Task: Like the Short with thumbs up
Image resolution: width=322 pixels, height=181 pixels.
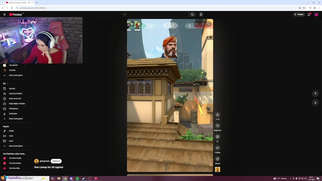Action: click(218, 115)
